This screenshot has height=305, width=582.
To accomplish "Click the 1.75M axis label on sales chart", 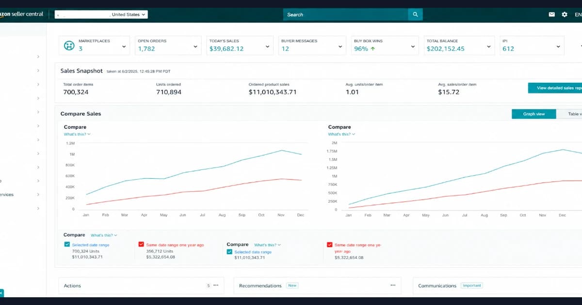I will click(x=333, y=152).
